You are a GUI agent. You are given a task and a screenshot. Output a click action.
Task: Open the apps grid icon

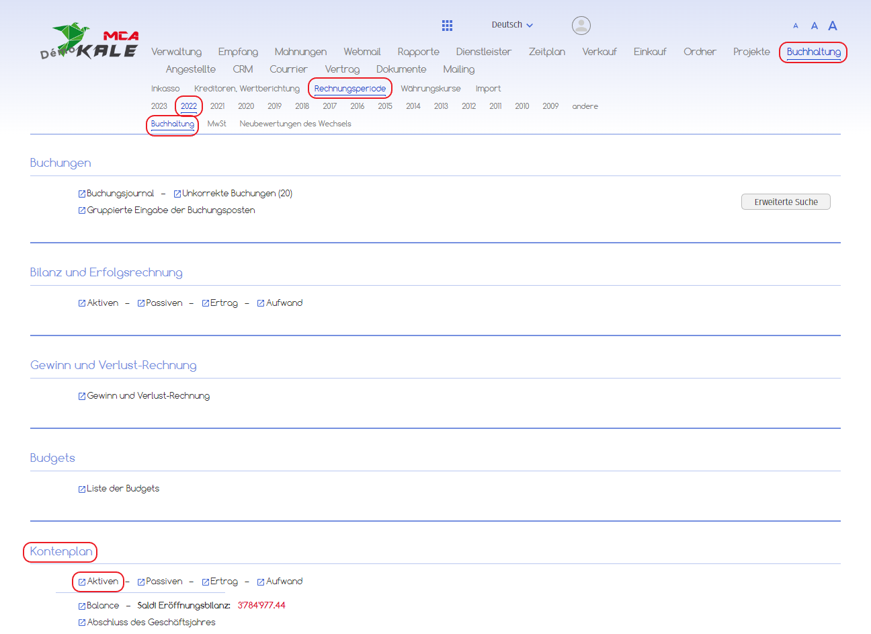(x=447, y=26)
